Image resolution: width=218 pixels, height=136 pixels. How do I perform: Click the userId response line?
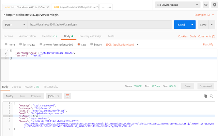[x=43, y=111]
